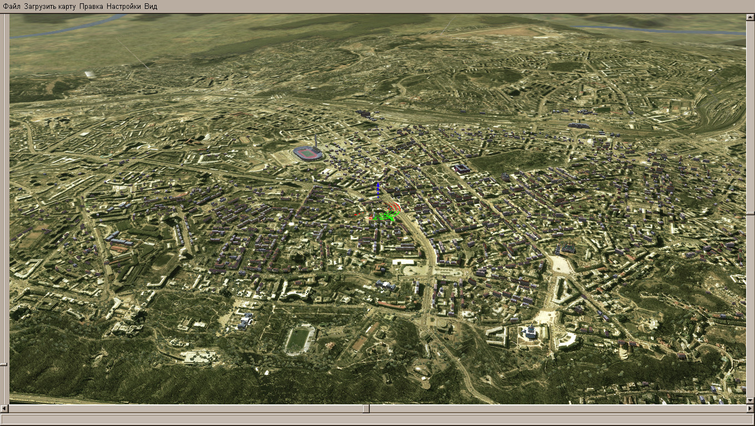
Task: Click the blue-and-red stadium model on the map
Action: [x=308, y=153]
